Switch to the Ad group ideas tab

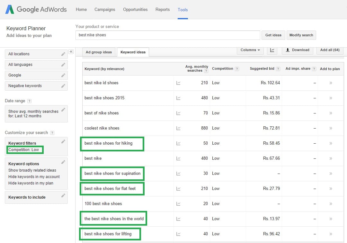click(x=99, y=52)
